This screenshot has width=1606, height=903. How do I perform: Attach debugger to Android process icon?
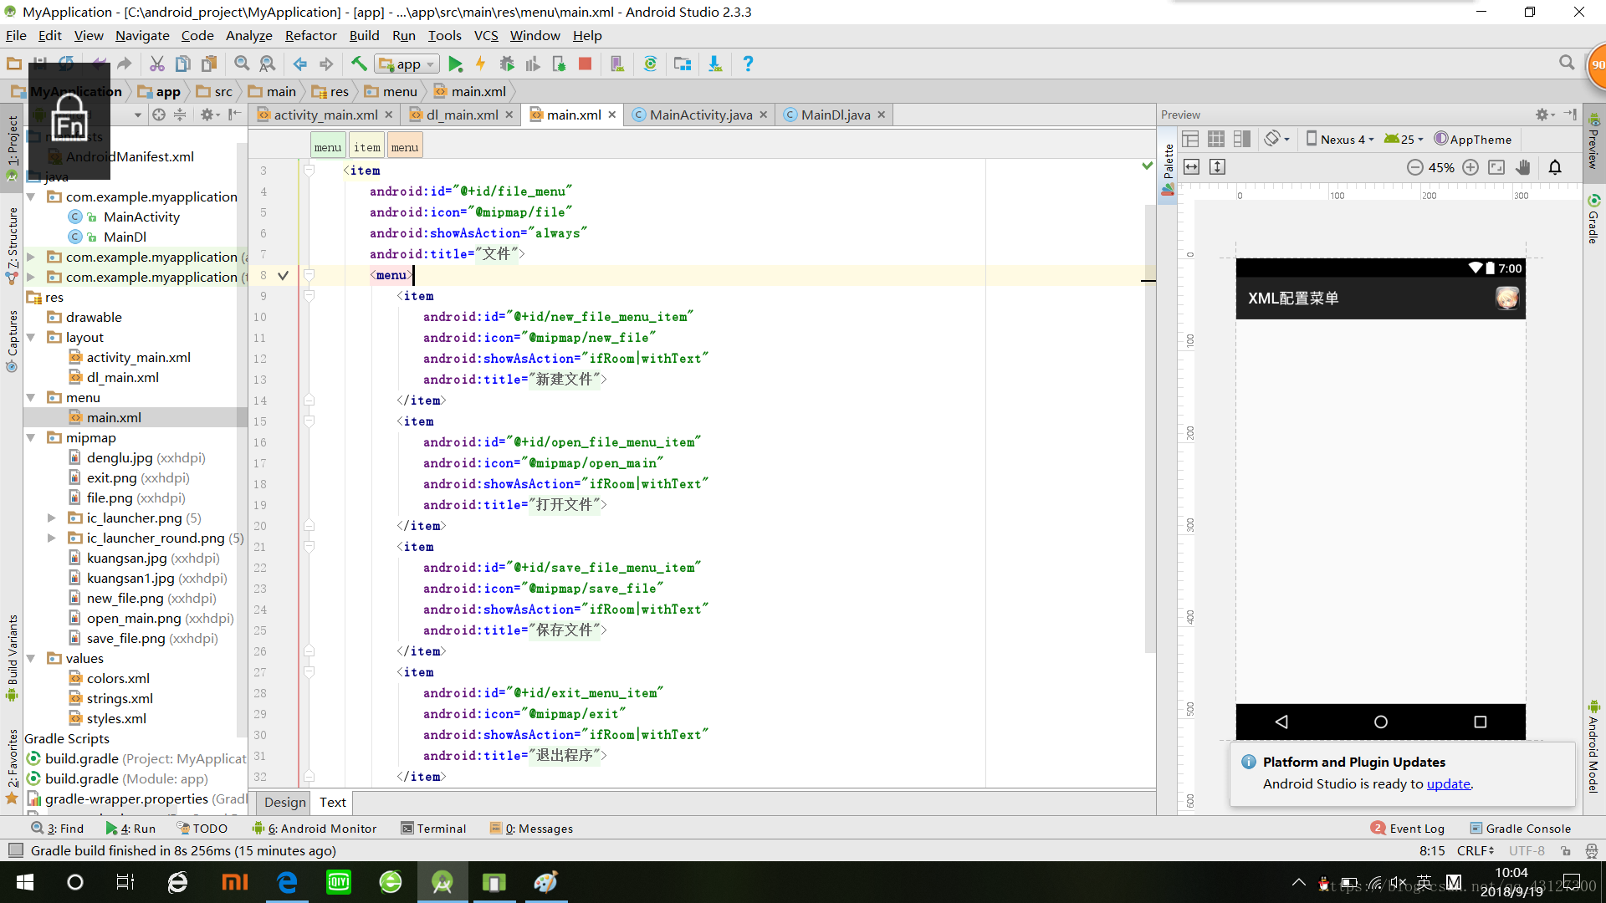[x=559, y=64]
